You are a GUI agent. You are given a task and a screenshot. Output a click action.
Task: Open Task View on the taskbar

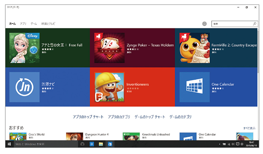[83, 144]
